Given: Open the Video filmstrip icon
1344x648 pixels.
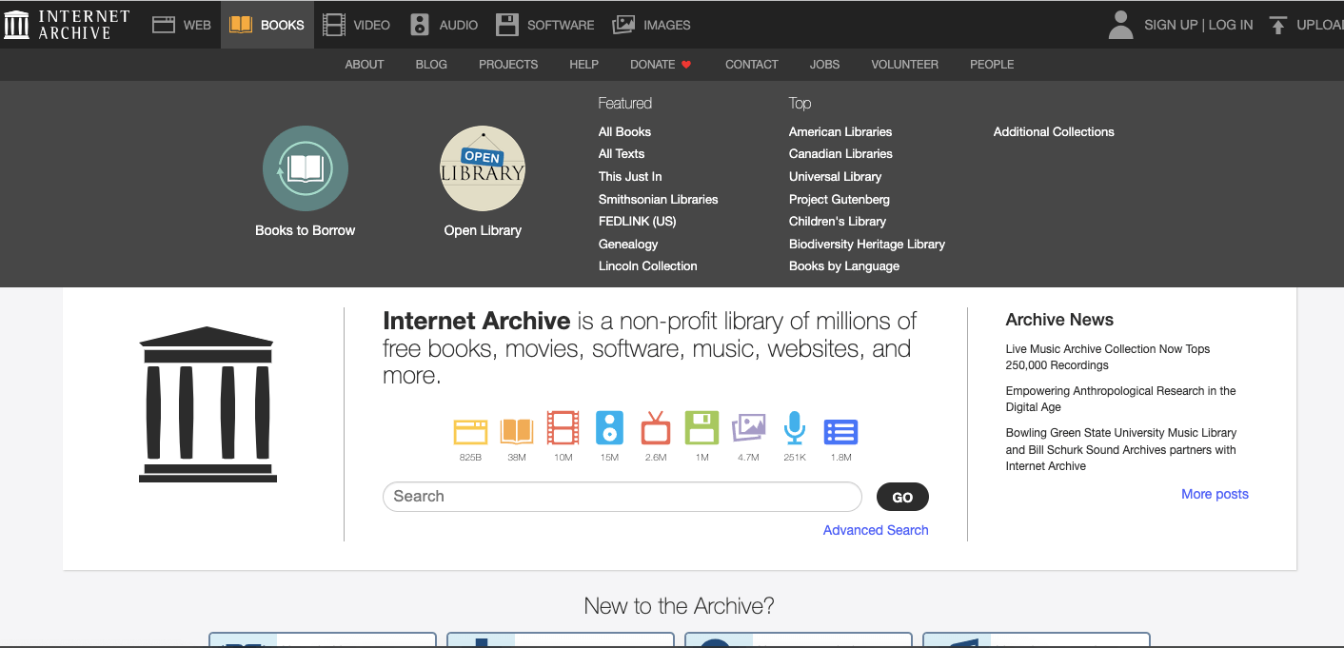Looking at the screenshot, I should pyautogui.click(x=334, y=25).
